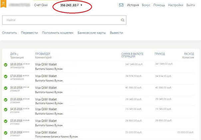The height and width of the screenshot is (140, 201).
Task: Click transaction number 271718374
Action: [x=15, y=112]
